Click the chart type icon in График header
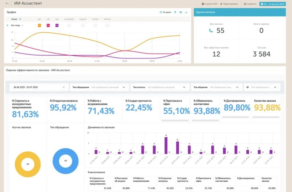Image resolution: width=292 pixels, height=192 pixels. coord(186,12)
